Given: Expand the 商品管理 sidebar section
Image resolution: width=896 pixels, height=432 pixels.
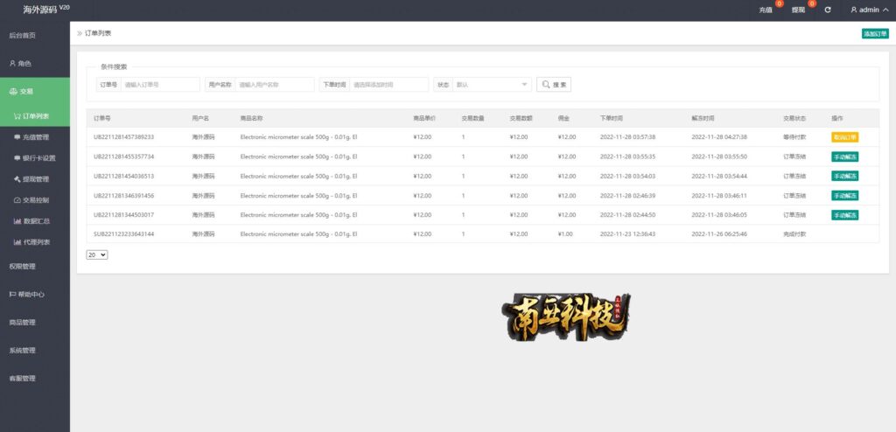Looking at the screenshot, I should [35, 323].
